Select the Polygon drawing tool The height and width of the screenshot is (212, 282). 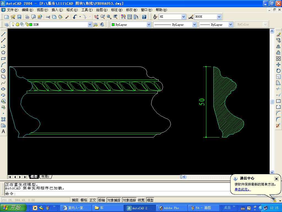point(3,52)
